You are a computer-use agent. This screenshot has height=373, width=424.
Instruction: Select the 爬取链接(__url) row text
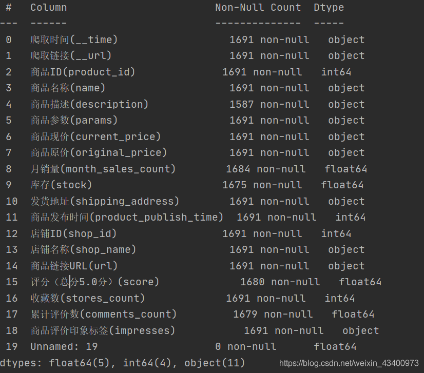71,56
